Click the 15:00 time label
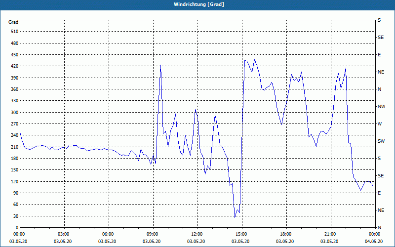The image size is (395, 247). click(241, 234)
